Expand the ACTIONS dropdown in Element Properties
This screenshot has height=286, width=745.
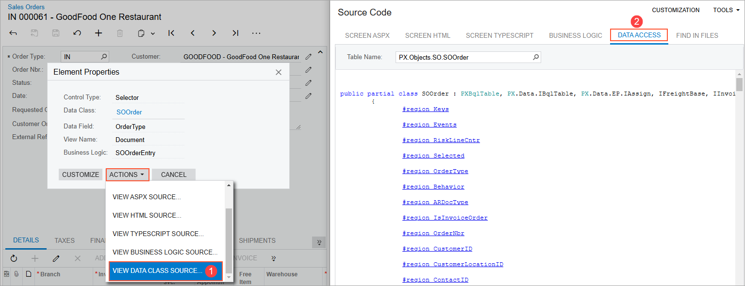pyautogui.click(x=127, y=175)
